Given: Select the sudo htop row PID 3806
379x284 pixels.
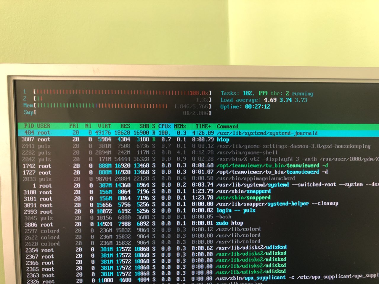Looking at the screenshot, I should click(198, 224).
